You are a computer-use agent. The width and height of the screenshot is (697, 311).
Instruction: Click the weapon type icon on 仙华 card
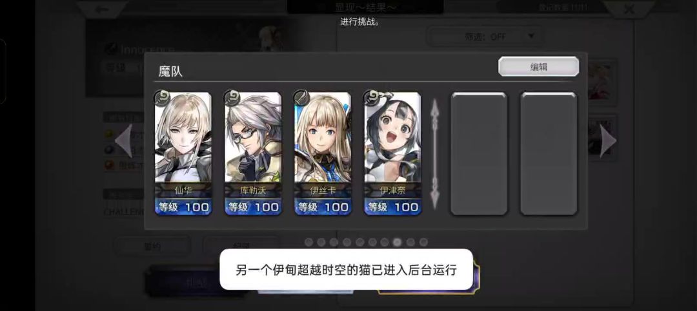click(162, 98)
